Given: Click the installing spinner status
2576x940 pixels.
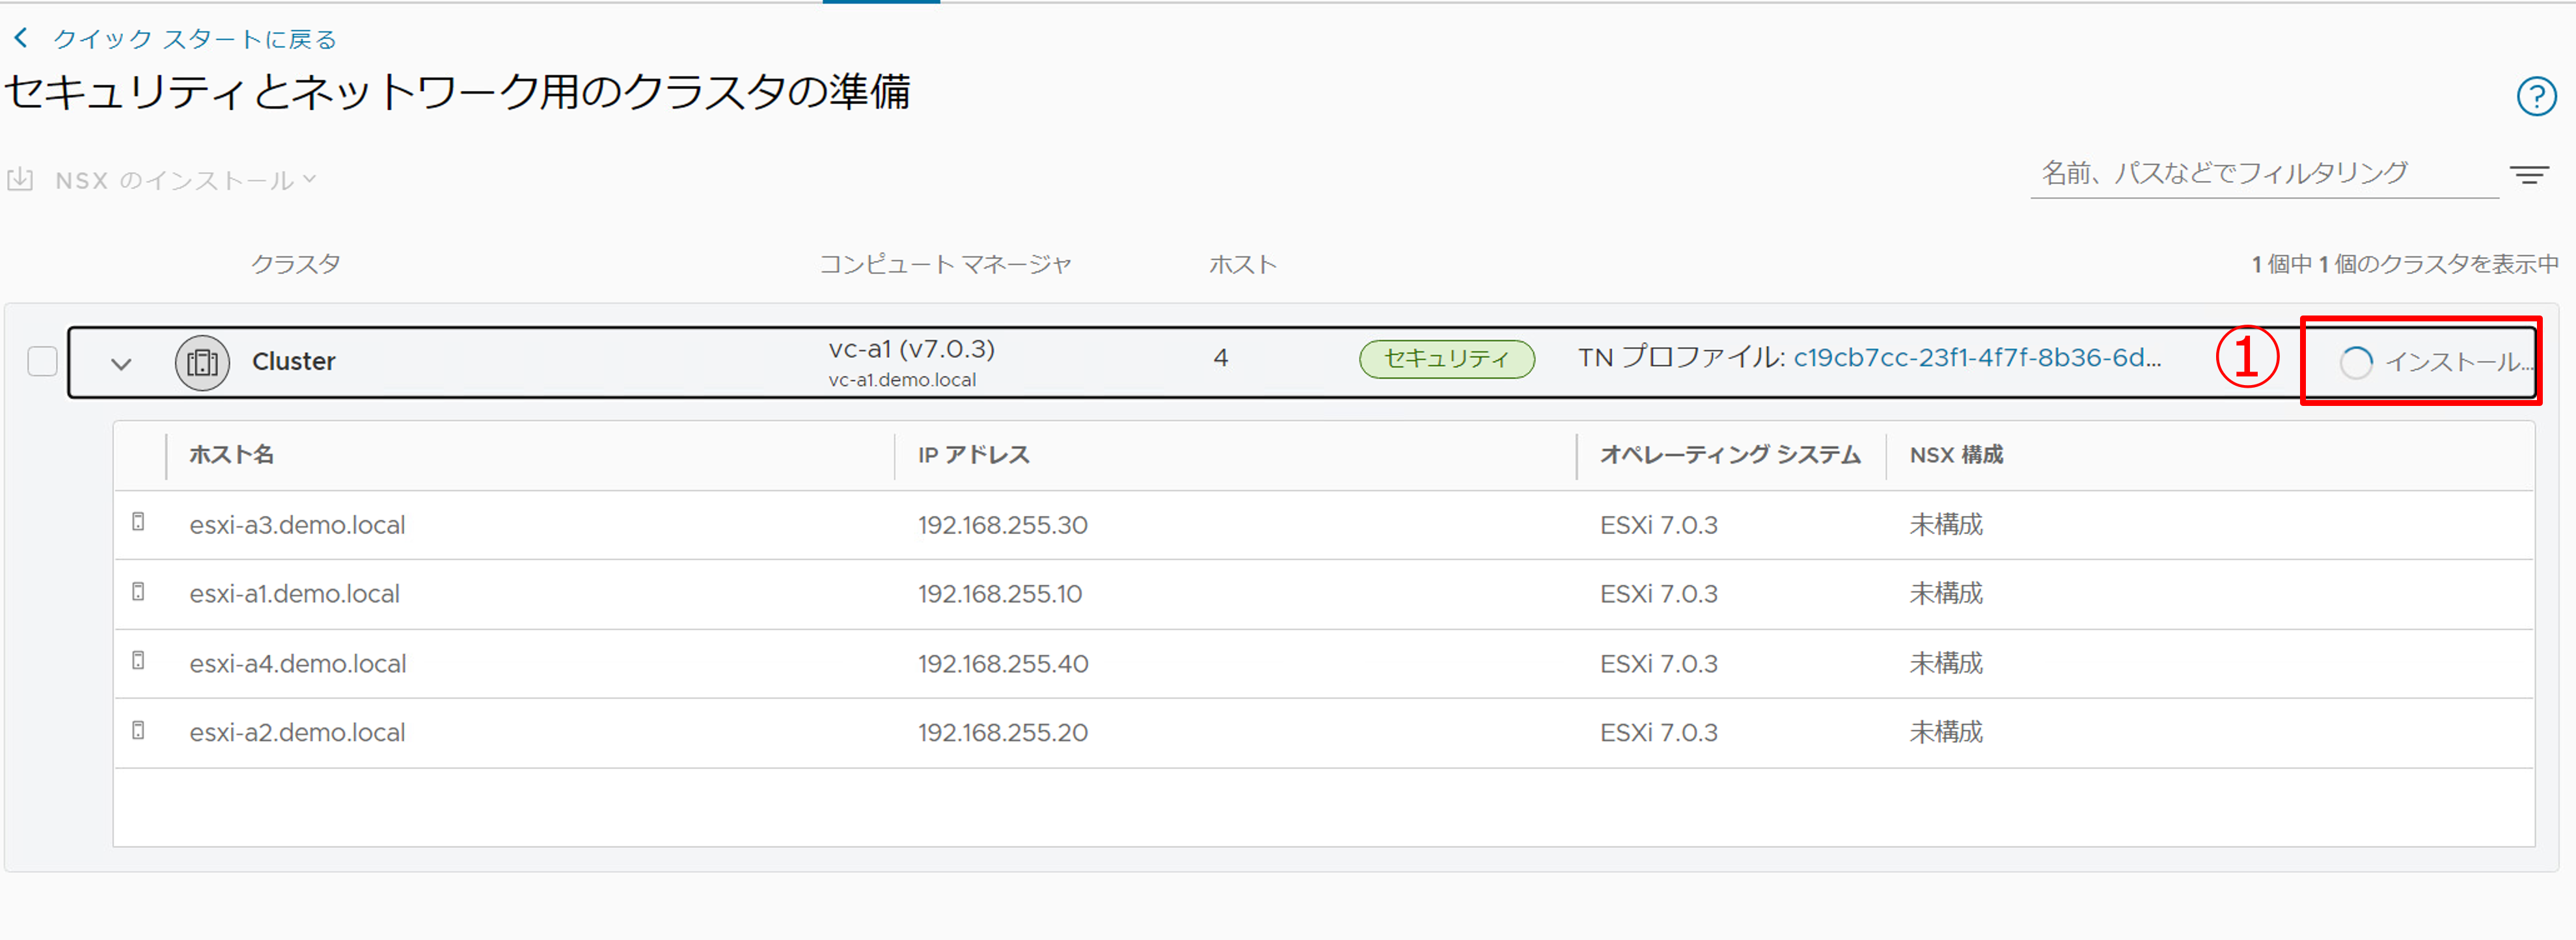Looking at the screenshot, I should click(2355, 362).
